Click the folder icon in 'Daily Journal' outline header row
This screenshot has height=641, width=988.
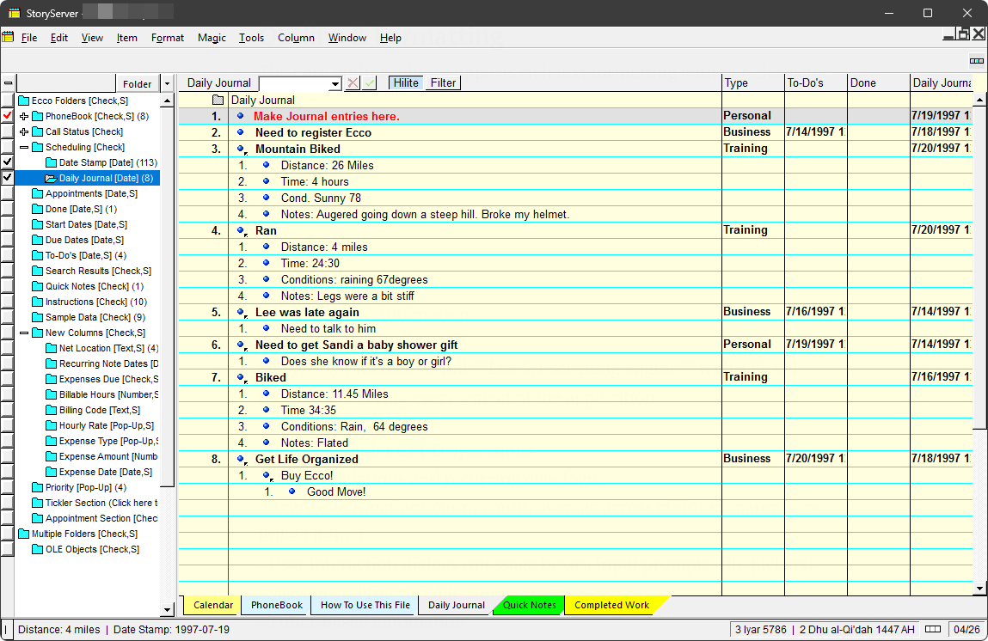(x=218, y=101)
